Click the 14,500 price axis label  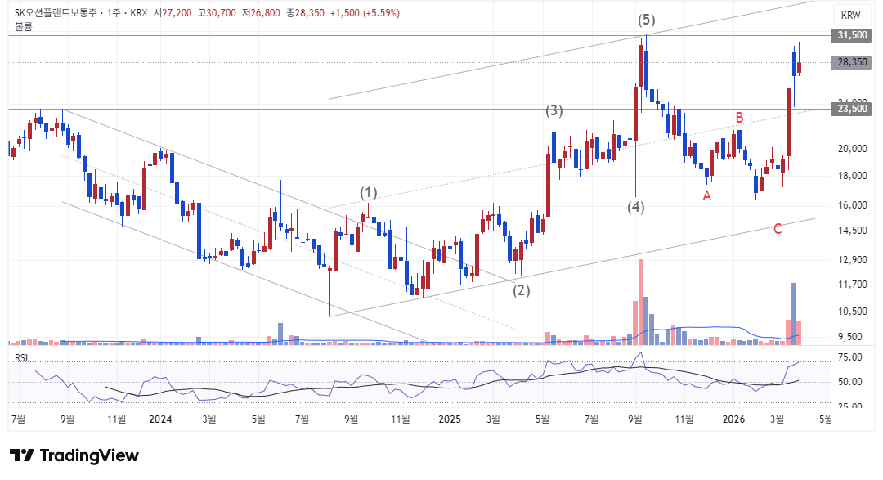click(x=853, y=231)
